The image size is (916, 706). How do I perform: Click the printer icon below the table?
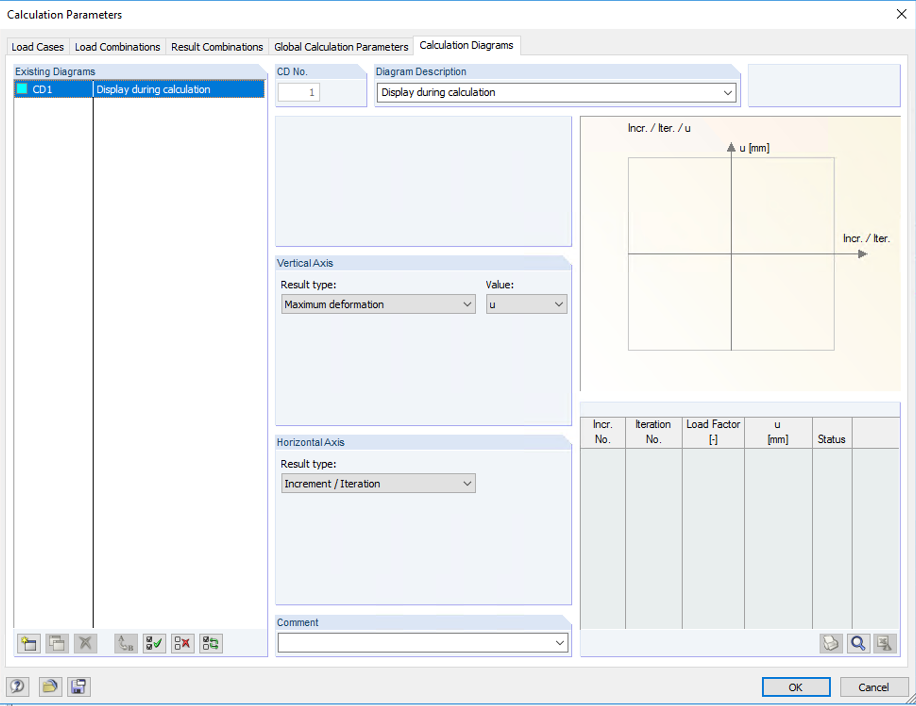coord(831,643)
